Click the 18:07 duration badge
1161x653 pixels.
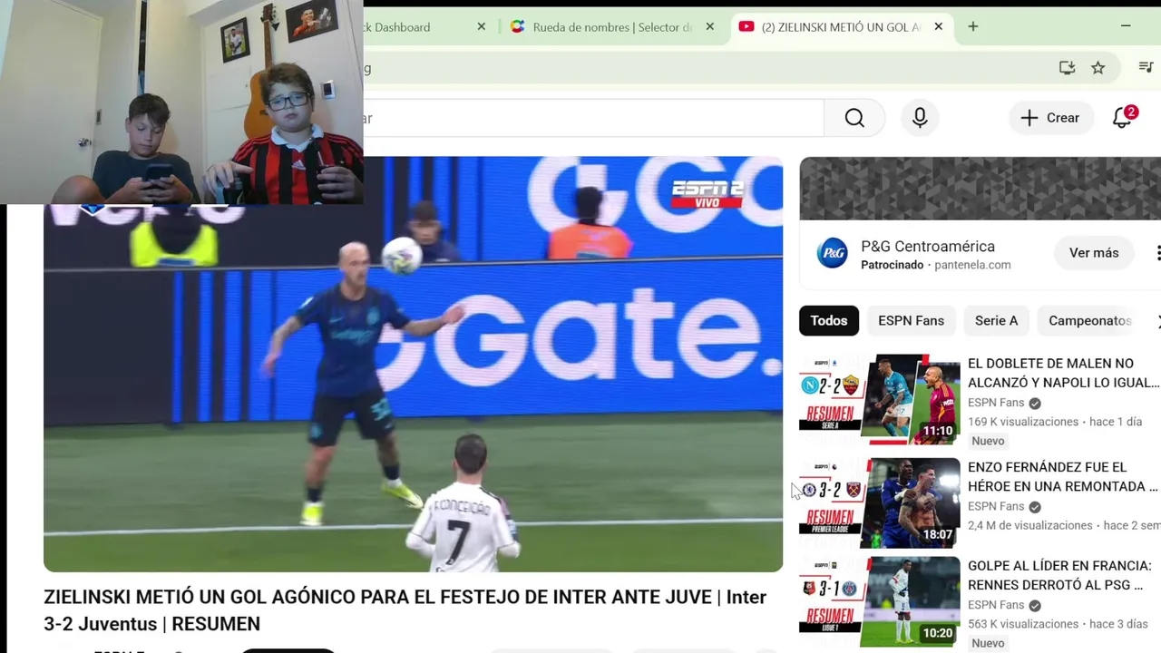point(938,534)
